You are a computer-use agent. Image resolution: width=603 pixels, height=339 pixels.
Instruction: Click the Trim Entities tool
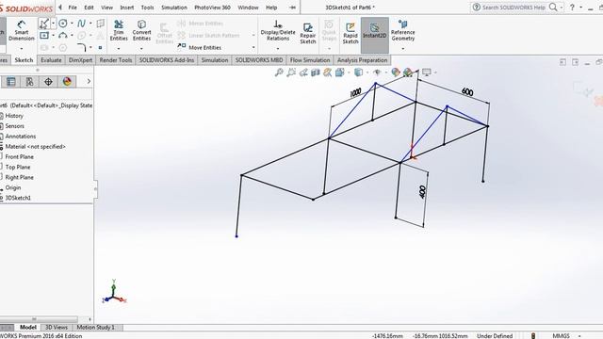click(x=119, y=30)
